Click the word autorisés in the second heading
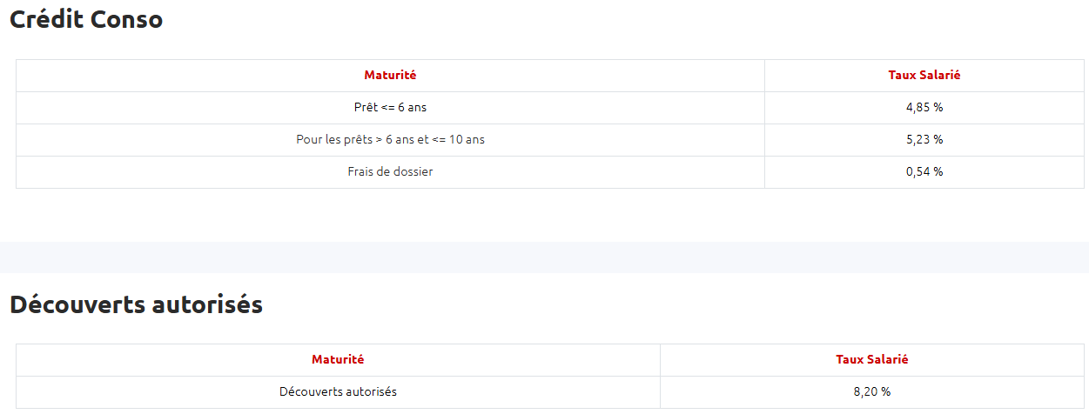 (207, 304)
